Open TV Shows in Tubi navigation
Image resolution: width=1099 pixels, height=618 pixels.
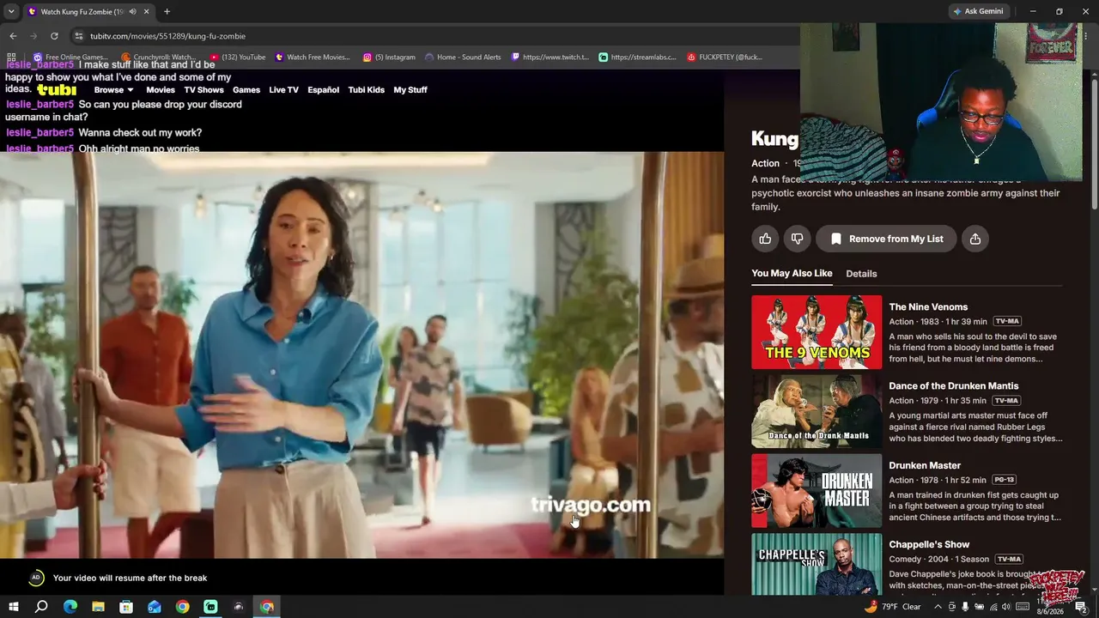(x=203, y=90)
